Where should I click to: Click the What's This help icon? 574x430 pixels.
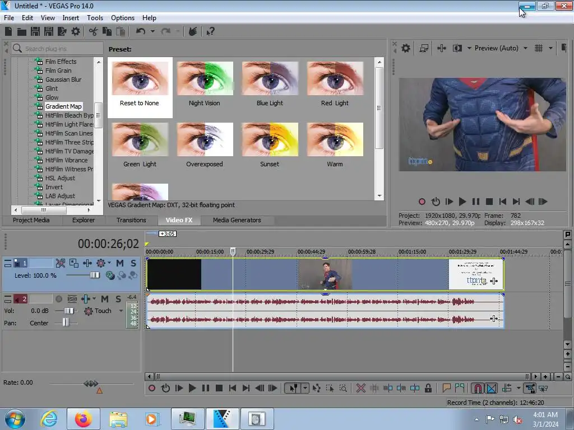pos(210,31)
